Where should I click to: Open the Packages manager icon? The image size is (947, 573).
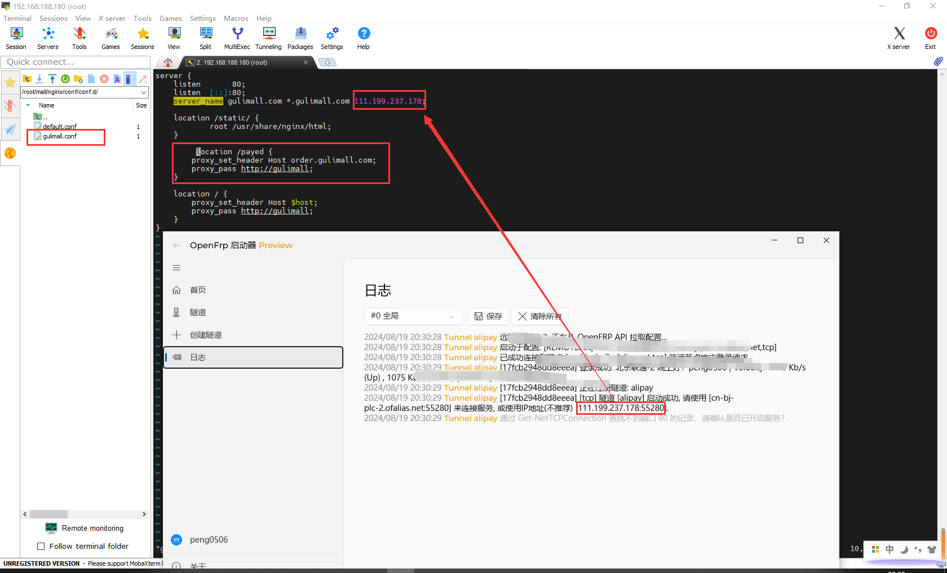tap(300, 38)
